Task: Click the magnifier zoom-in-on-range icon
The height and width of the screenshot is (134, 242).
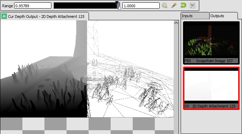Action: click(x=165, y=5)
